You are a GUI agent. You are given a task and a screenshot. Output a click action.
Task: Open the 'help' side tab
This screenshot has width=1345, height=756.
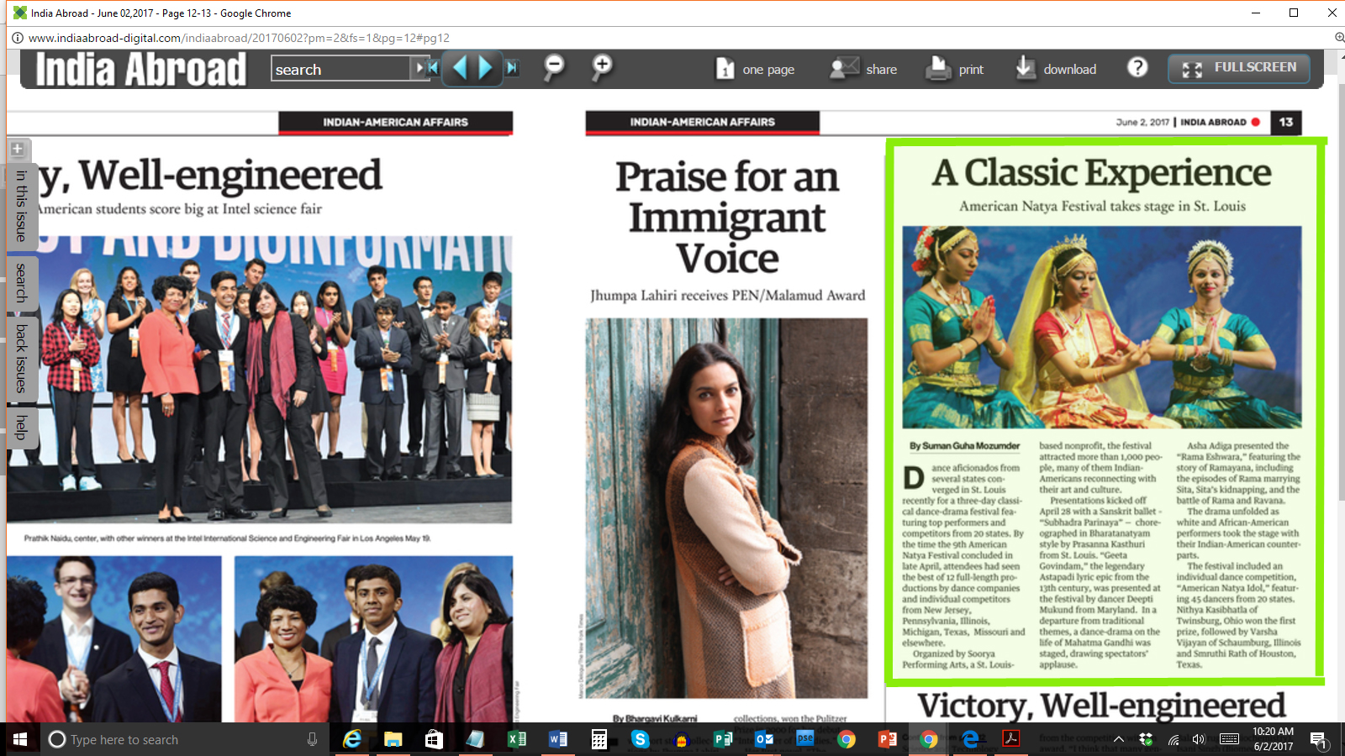(x=21, y=427)
